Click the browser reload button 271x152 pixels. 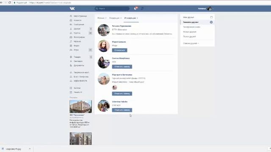pyautogui.click(x=10, y=3)
